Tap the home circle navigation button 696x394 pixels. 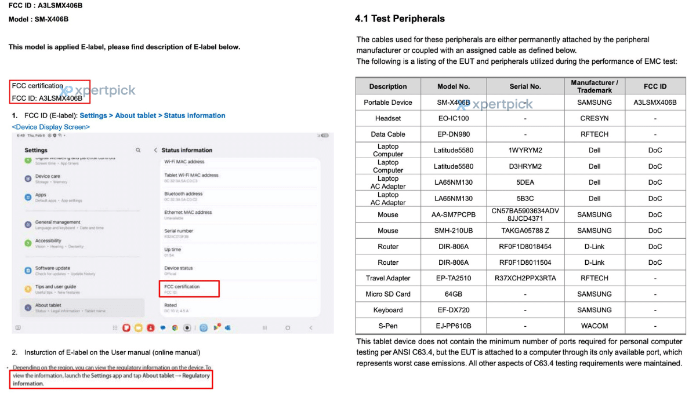point(288,328)
